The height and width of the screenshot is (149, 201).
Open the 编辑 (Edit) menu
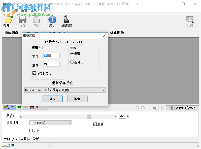(15, 10)
